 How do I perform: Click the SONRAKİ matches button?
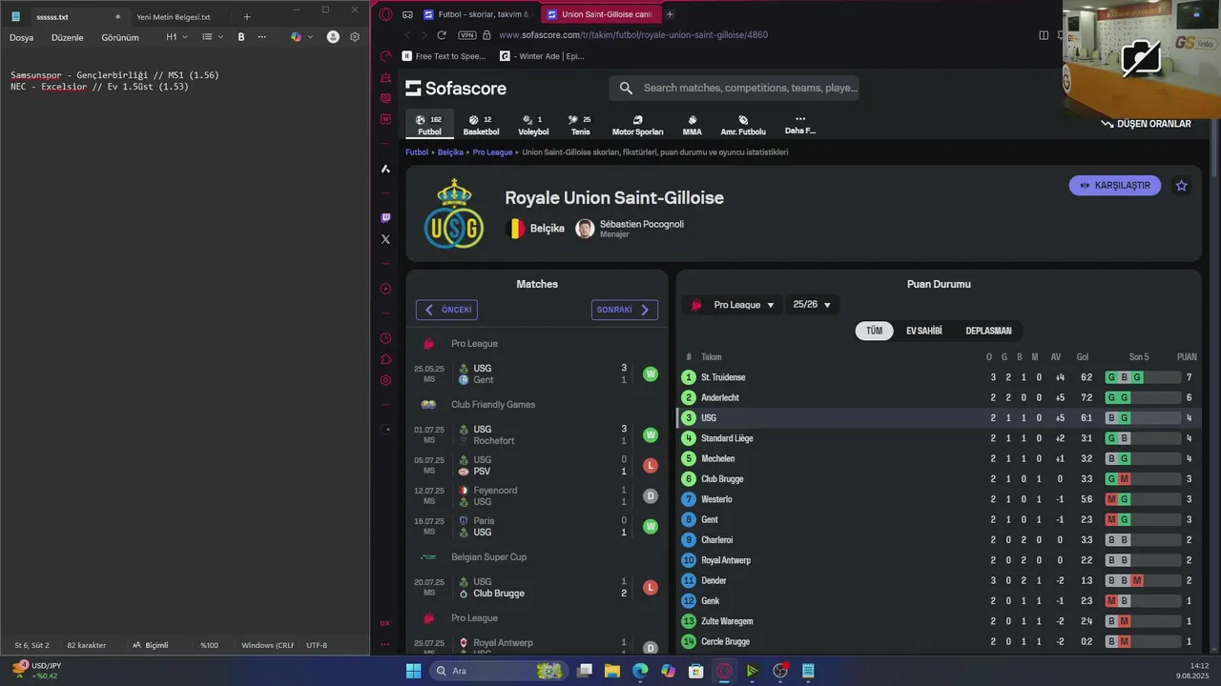pos(624,310)
